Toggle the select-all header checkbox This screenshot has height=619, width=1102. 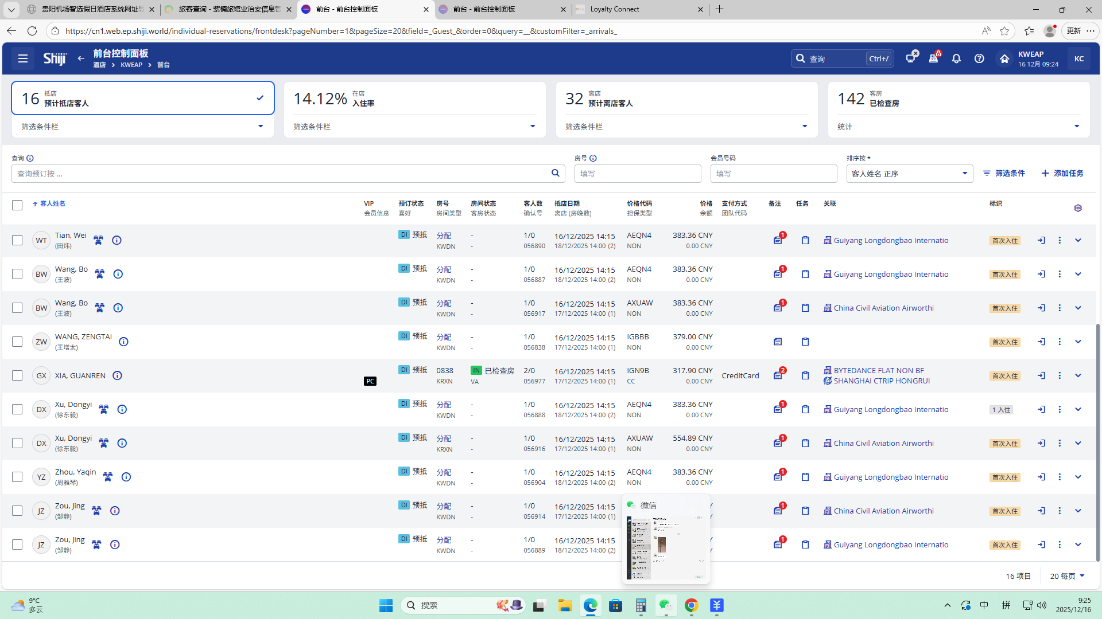17,205
